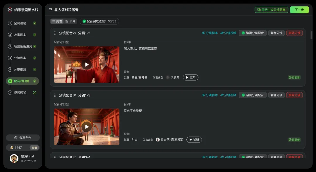This screenshot has height=172, width=316.
Task: Click the 分享创作 button
Action: (x=23, y=138)
